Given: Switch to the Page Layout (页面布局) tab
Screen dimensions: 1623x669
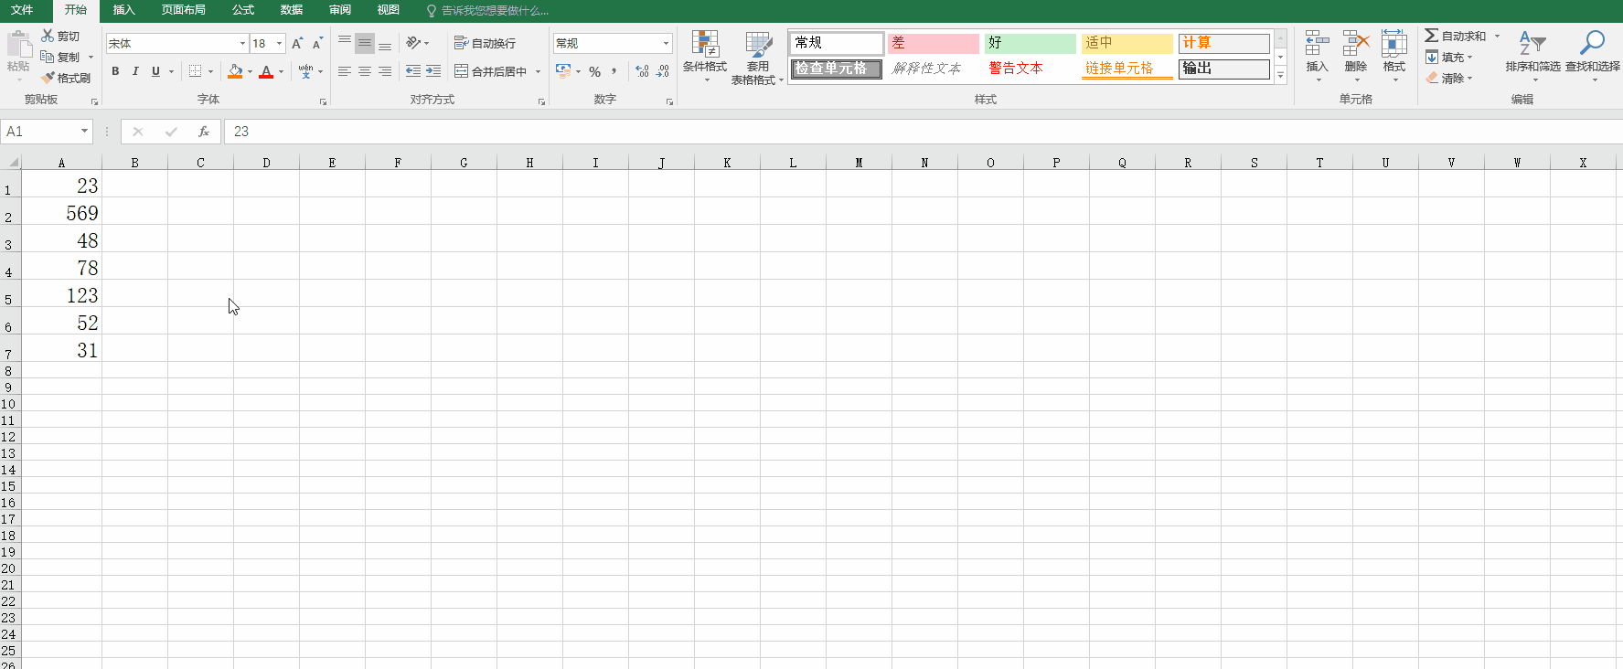Looking at the screenshot, I should [184, 10].
